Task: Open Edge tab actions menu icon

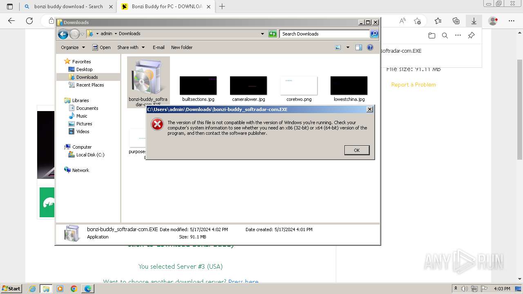Action: point(10,7)
